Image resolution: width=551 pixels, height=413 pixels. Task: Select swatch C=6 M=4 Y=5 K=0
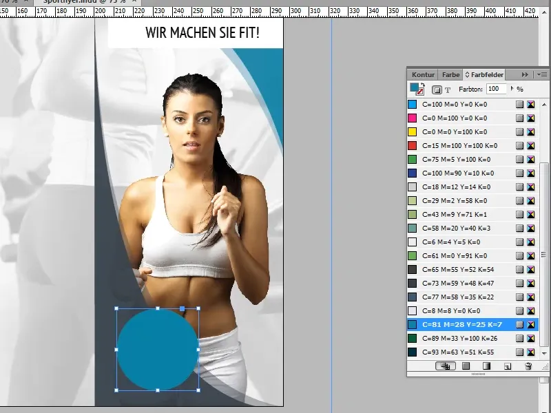tap(472, 242)
